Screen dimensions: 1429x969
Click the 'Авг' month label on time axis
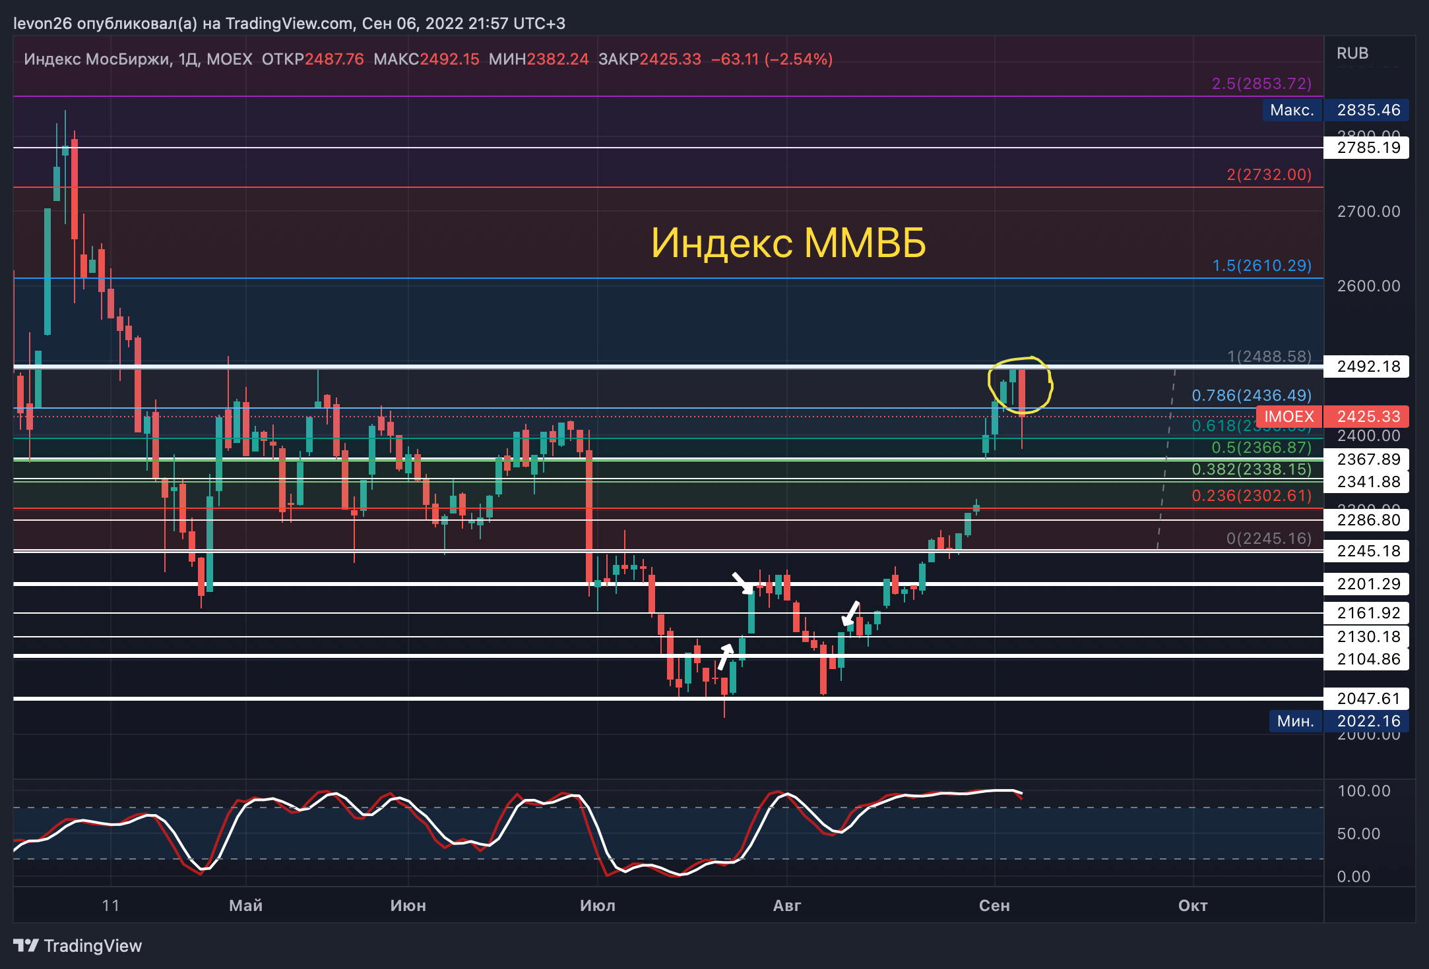pos(787,906)
